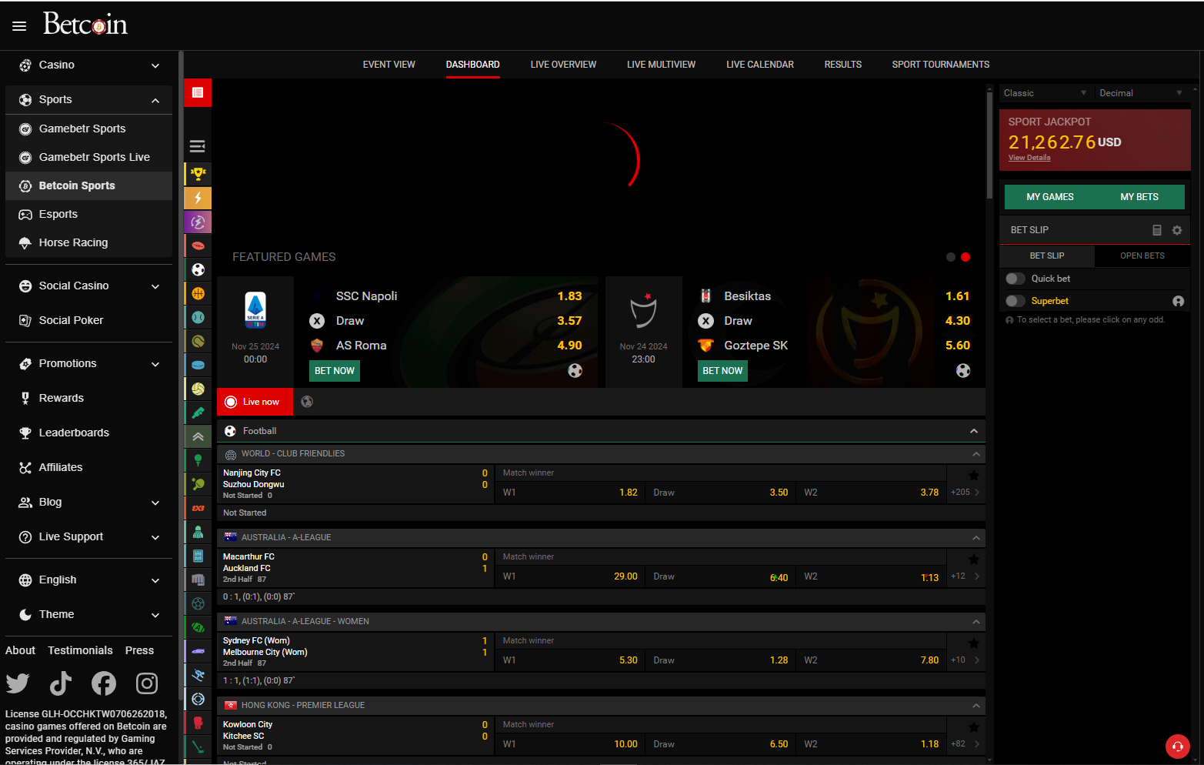Screen dimensions: 1204x765
Task: Open the English language dropdown
Action: tap(88, 580)
